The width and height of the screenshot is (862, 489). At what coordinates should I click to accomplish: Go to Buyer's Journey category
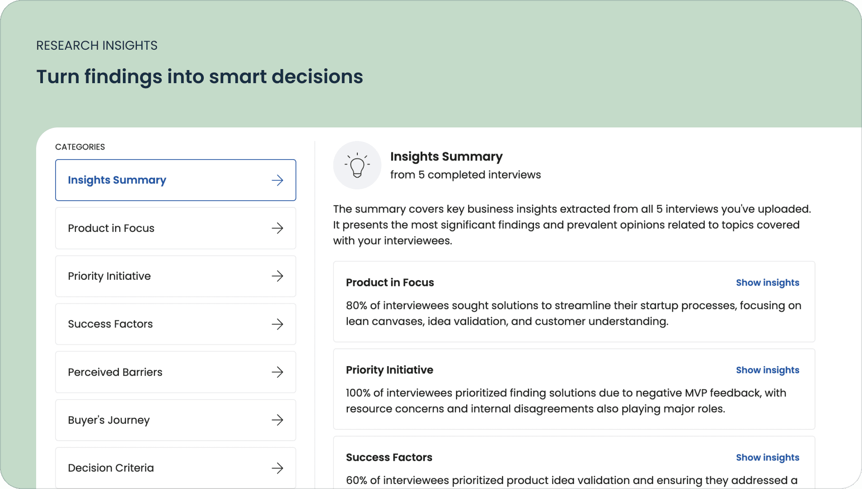(x=109, y=420)
